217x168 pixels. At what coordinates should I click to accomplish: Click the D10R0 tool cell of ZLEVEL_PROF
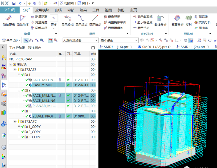[81, 116]
